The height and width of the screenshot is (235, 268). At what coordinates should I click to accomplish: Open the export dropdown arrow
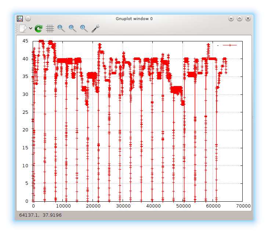tap(30, 29)
